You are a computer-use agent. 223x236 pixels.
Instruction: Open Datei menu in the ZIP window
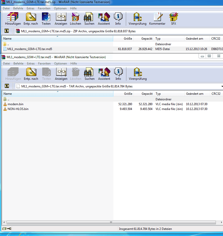[6, 8]
